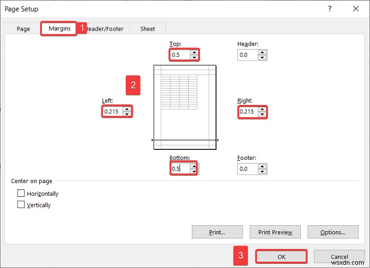370x268 pixels.
Task: Switch to the Sheet tab
Action: click(147, 28)
